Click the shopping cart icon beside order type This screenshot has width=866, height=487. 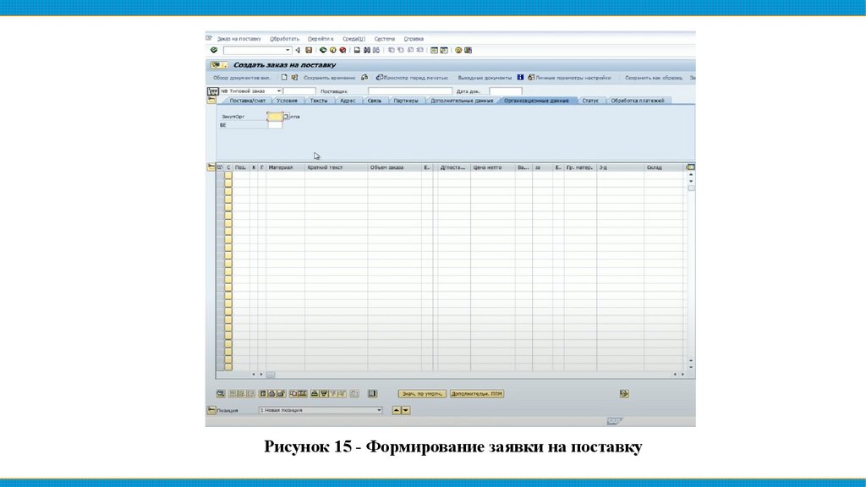pyautogui.click(x=213, y=91)
